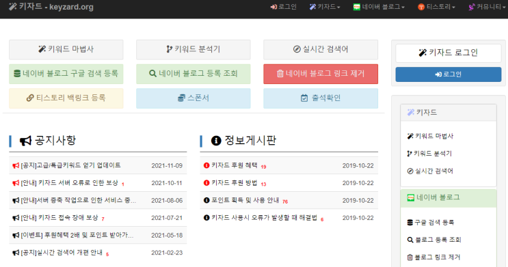Click the 로그인 link in the top navbar
The width and height of the screenshot is (508, 267).
[x=284, y=7]
